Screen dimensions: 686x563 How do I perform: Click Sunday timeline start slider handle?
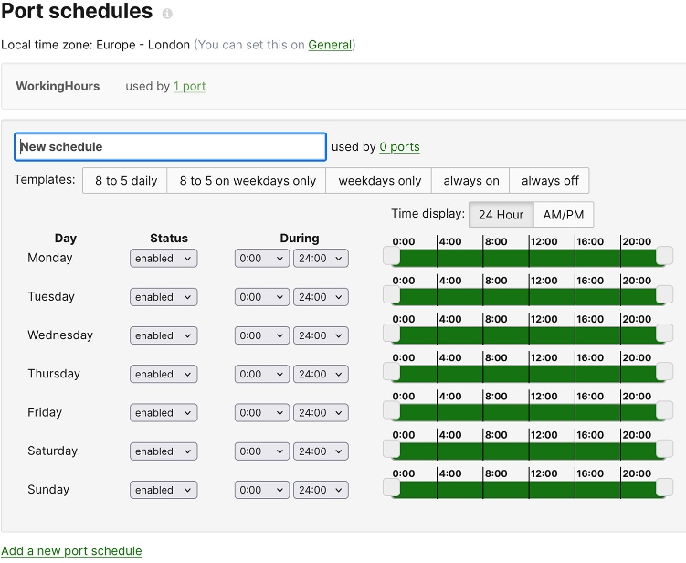(392, 487)
